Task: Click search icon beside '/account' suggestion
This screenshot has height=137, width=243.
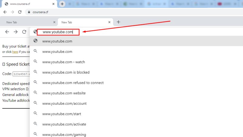Action: coord(36,103)
